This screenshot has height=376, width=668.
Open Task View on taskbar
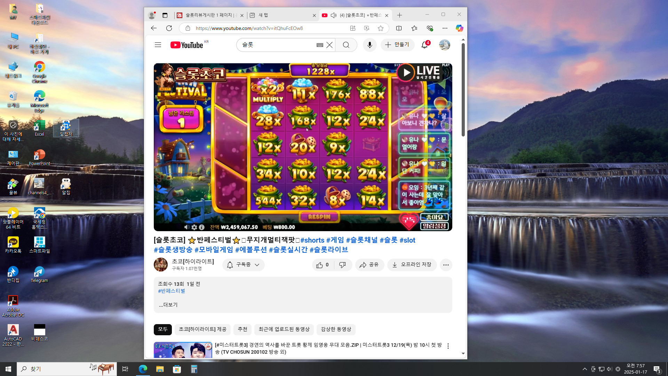pyautogui.click(x=125, y=369)
